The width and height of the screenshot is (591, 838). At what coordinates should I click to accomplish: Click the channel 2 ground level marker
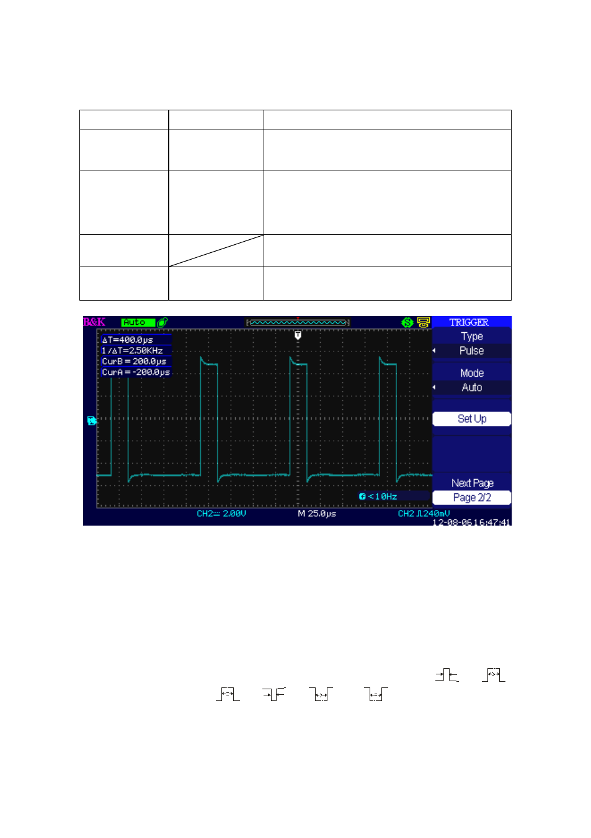[x=92, y=421]
